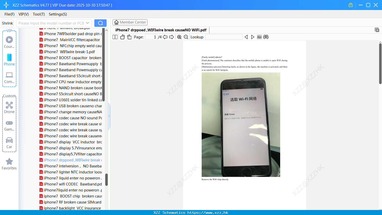Click the page number field
Image resolution: width=382 pixels, height=215 pixels.
point(151,37)
